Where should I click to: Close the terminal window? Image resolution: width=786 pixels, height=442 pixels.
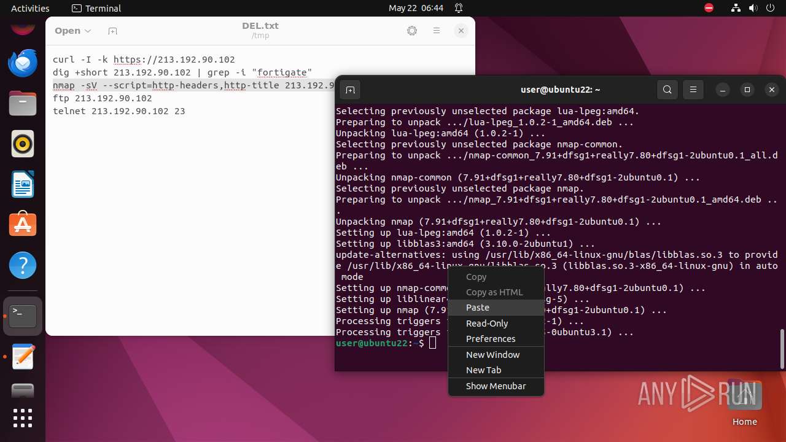tap(772, 90)
